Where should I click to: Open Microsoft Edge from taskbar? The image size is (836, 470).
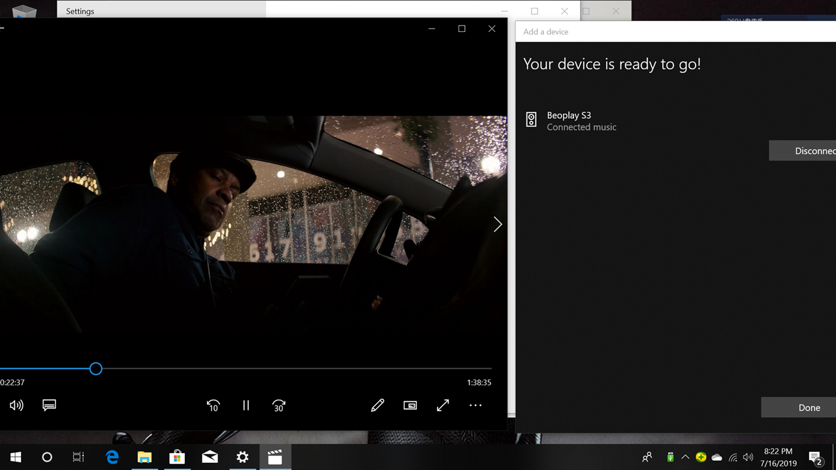[x=112, y=457]
